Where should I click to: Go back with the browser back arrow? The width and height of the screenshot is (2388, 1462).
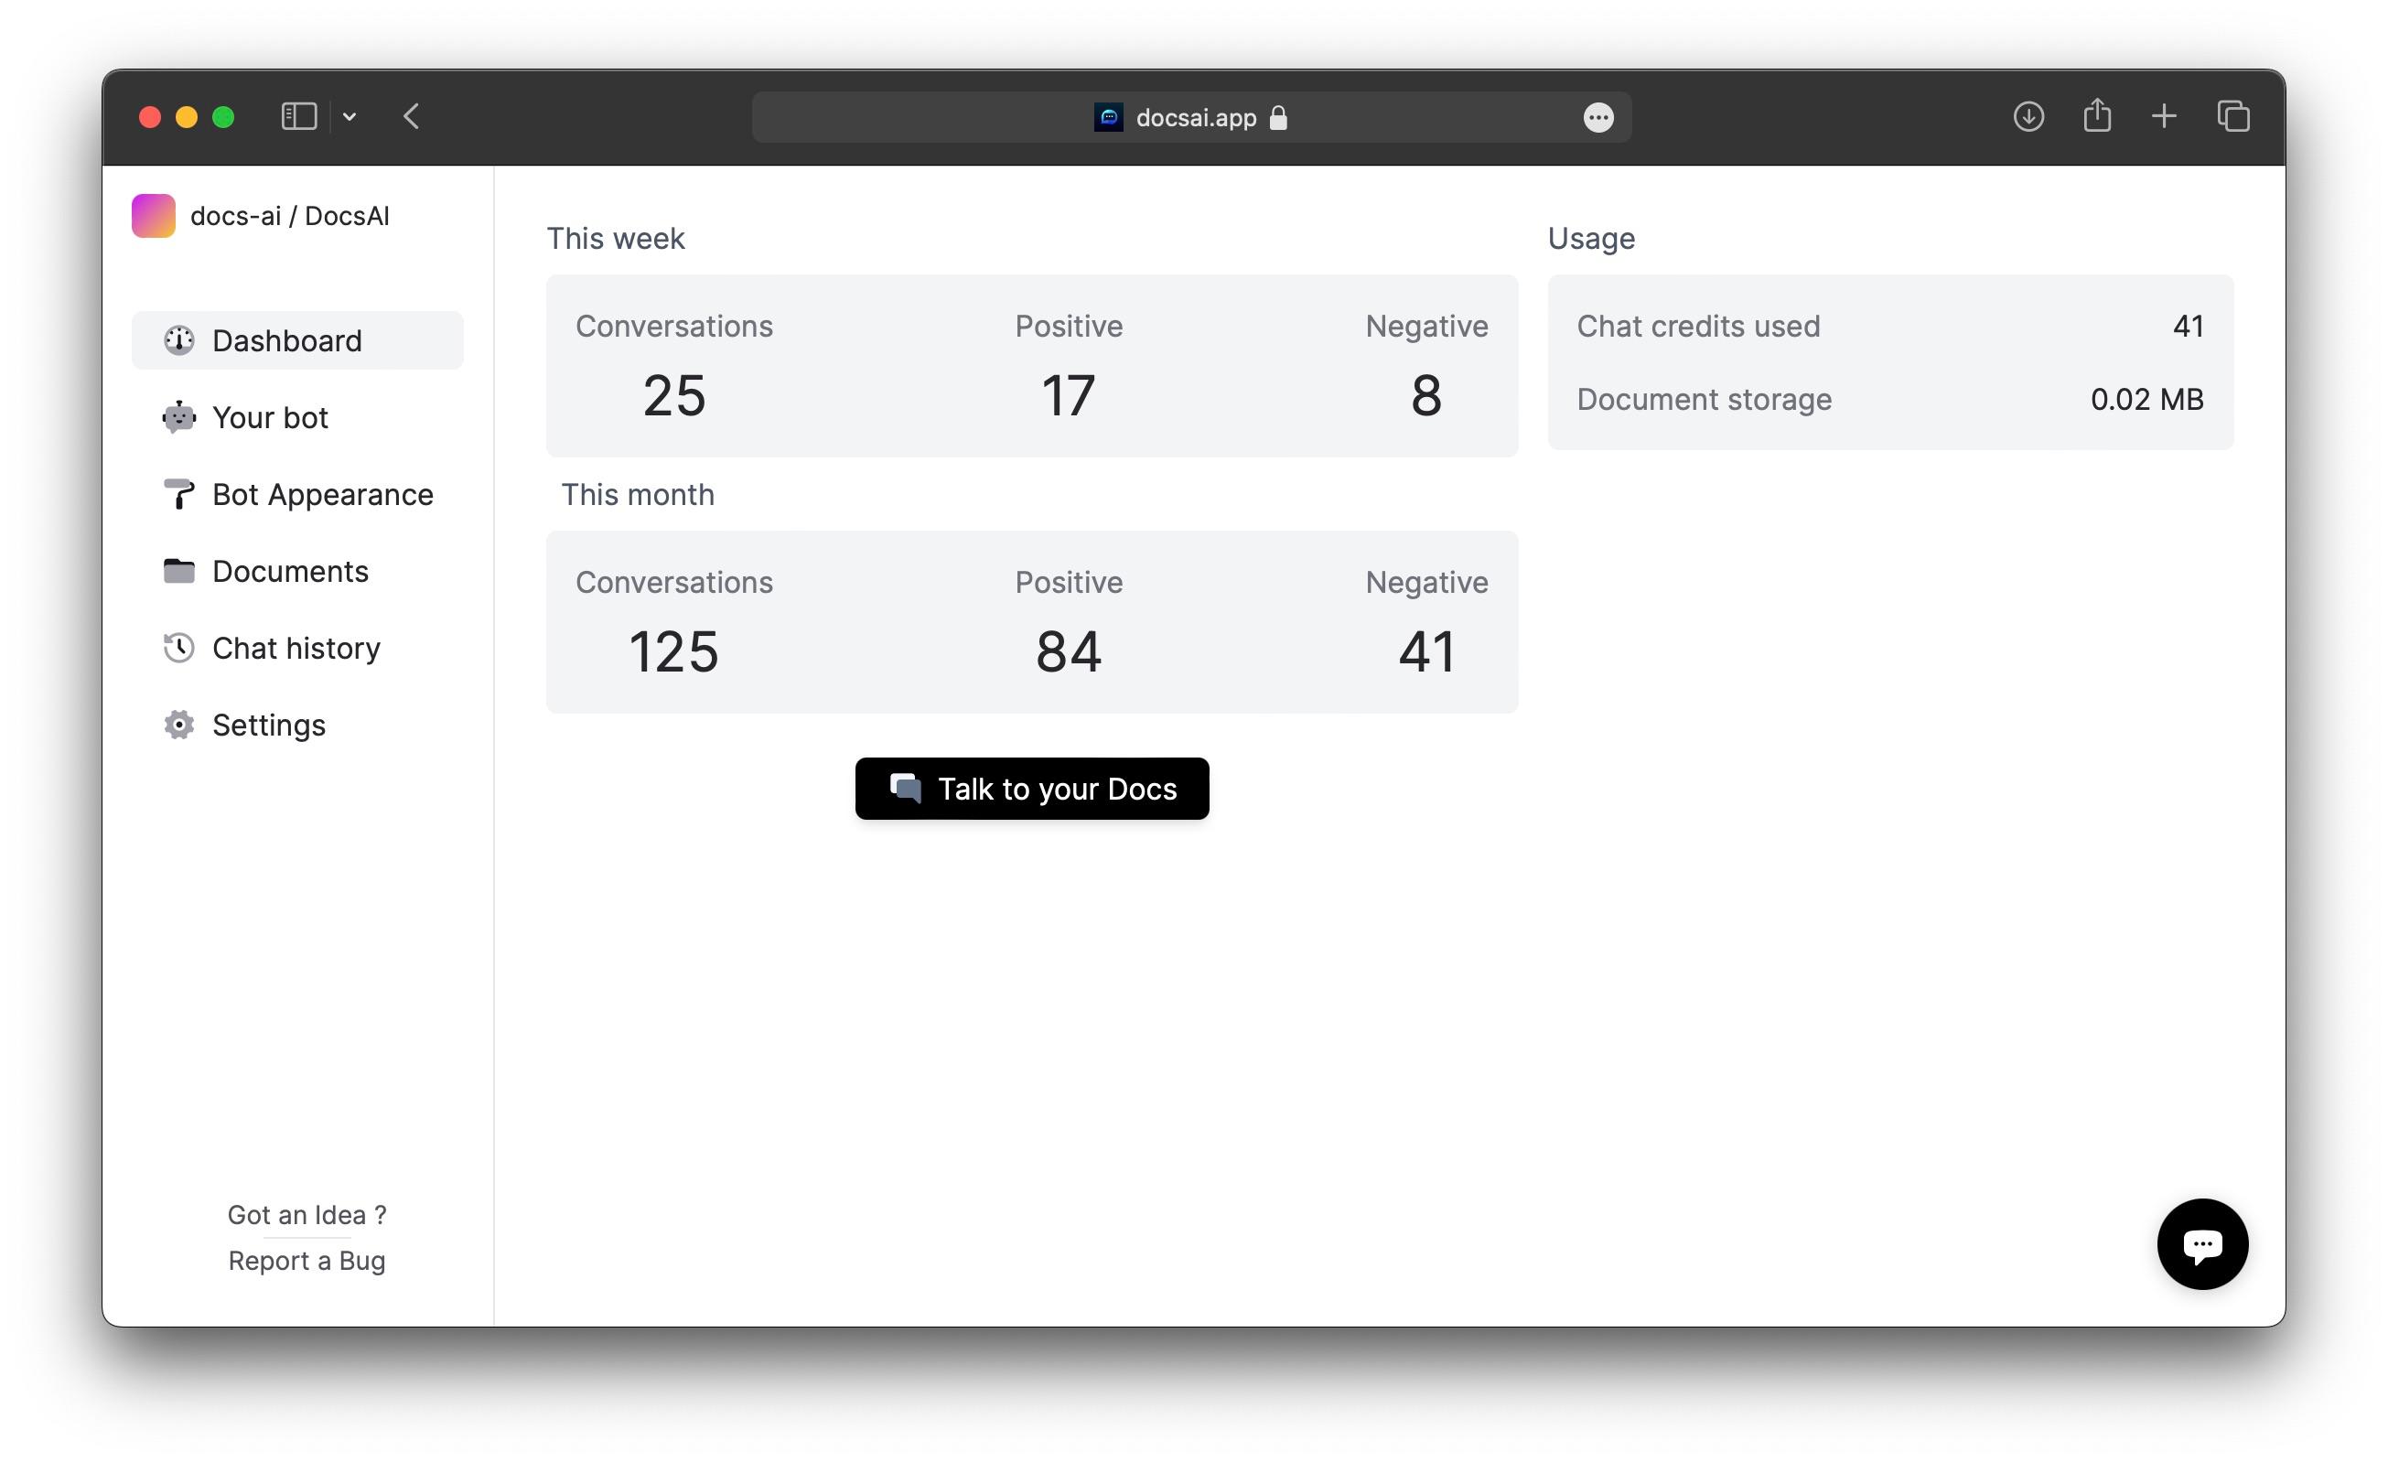point(411,117)
